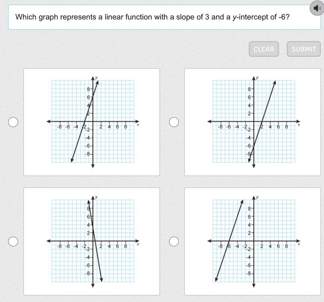Click the x-intercept point at 2 on the line
Image resolution: width=324 pixels, height=302 pixels.
pos(262,121)
